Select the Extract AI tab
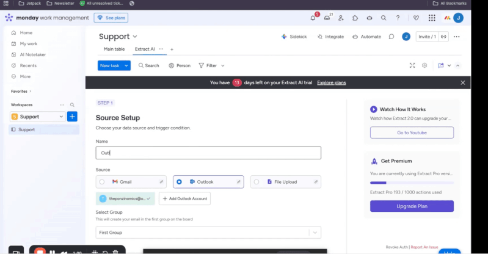This screenshot has height=254, width=488. 145,49
